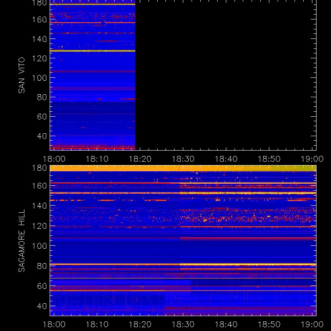Click the 18:10 time label under the Sagamore Hill plot
331x331 pixels.
pyautogui.click(x=97, y=324)
